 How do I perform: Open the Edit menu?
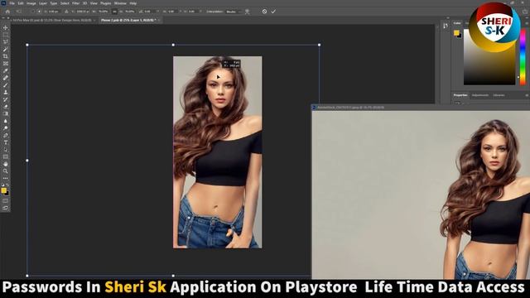[21, 3]
